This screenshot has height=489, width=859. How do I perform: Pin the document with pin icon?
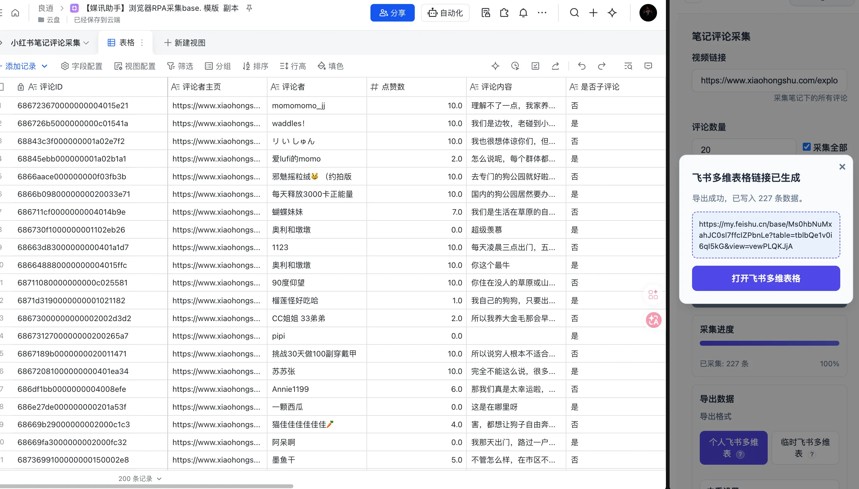click(x=249, y=8)
